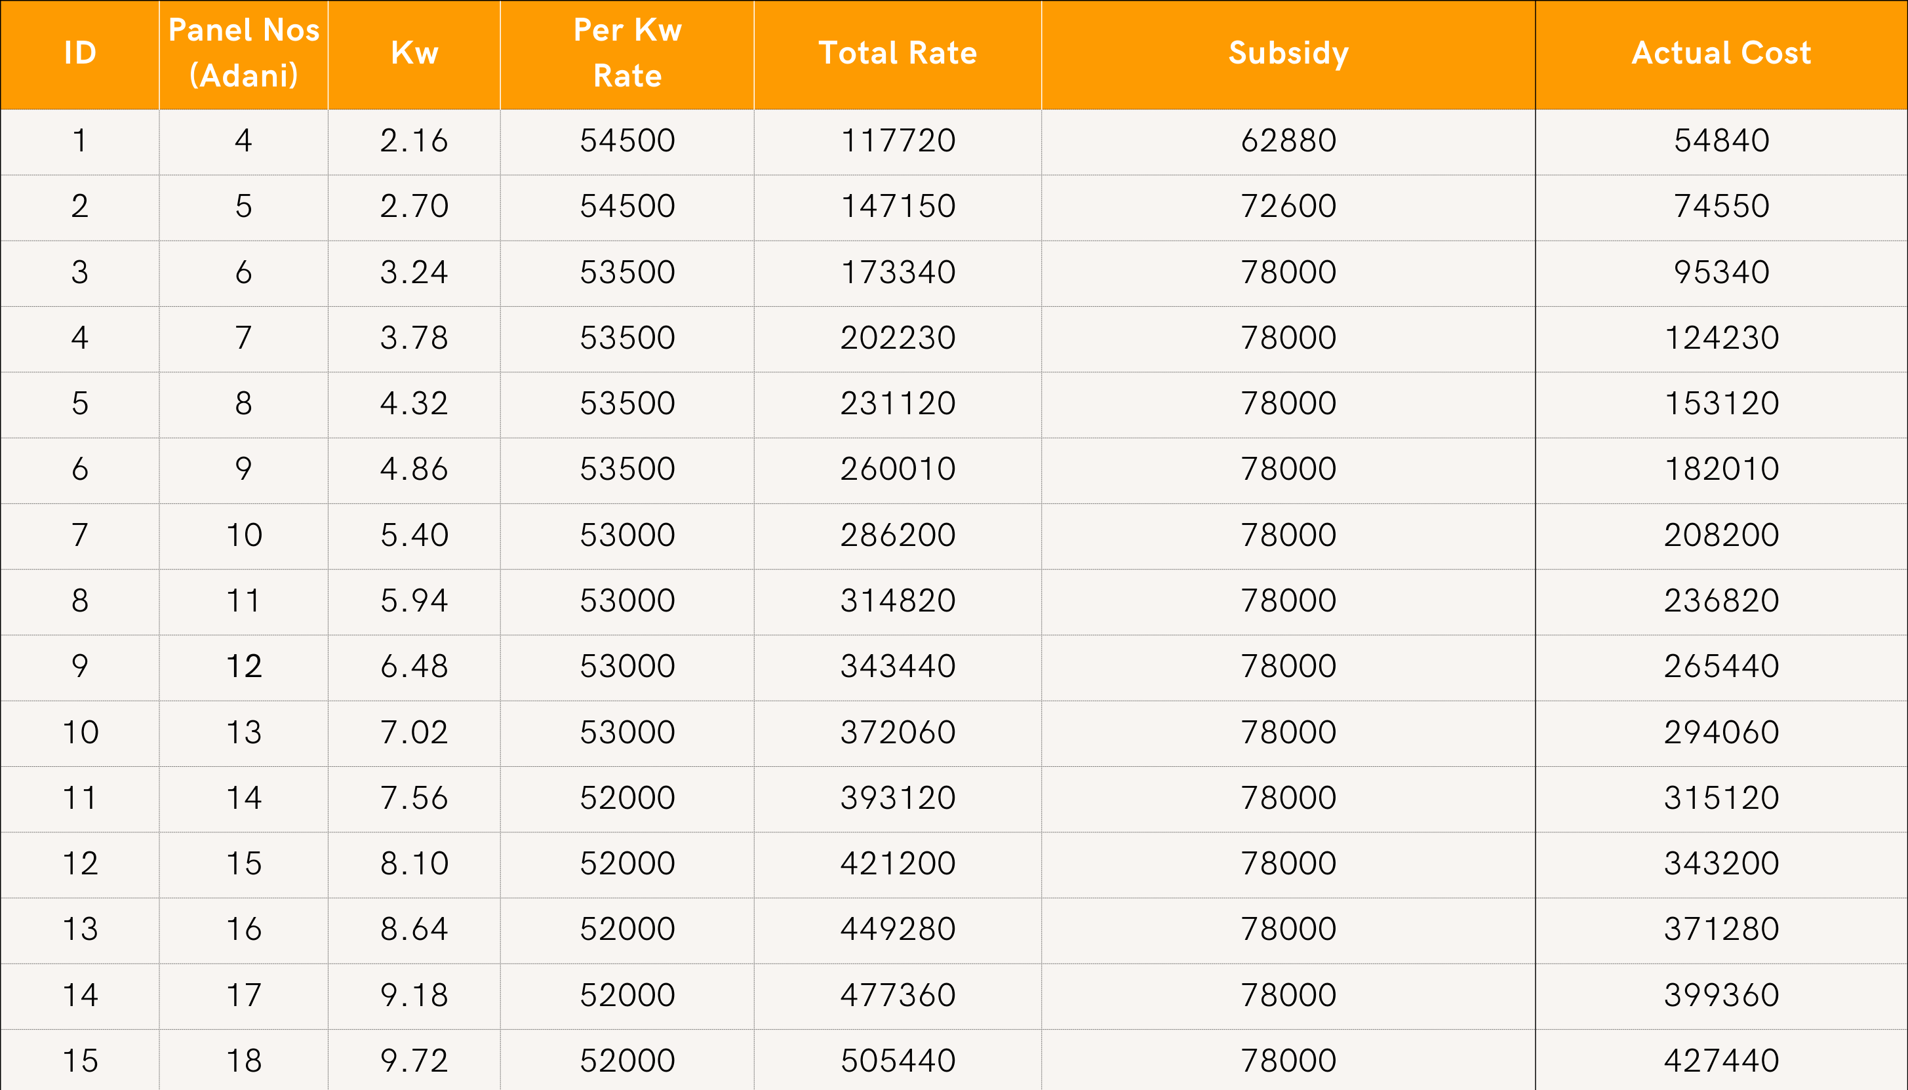
Task: Select Total Rate value 286200
Action: pyautogui.click(x=897, y=535)
